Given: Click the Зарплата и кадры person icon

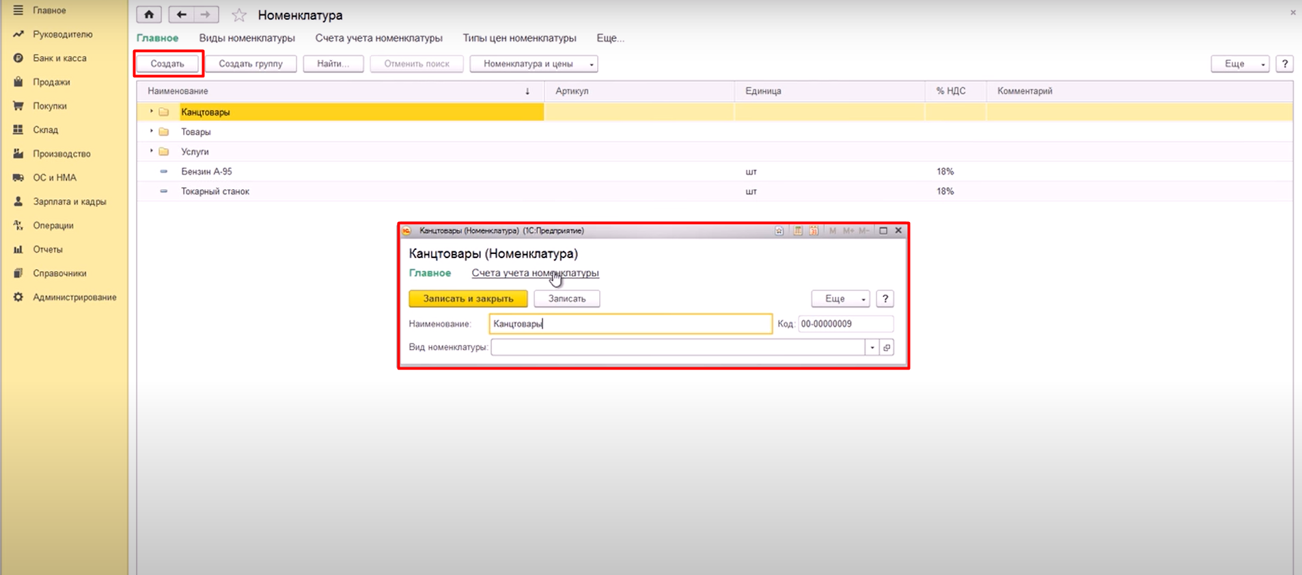Looking at the screenshot, I should pyautogui.click(x=18, y=201).
